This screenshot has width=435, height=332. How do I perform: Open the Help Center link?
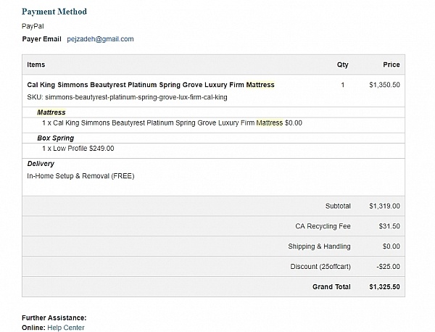point(66,328)
